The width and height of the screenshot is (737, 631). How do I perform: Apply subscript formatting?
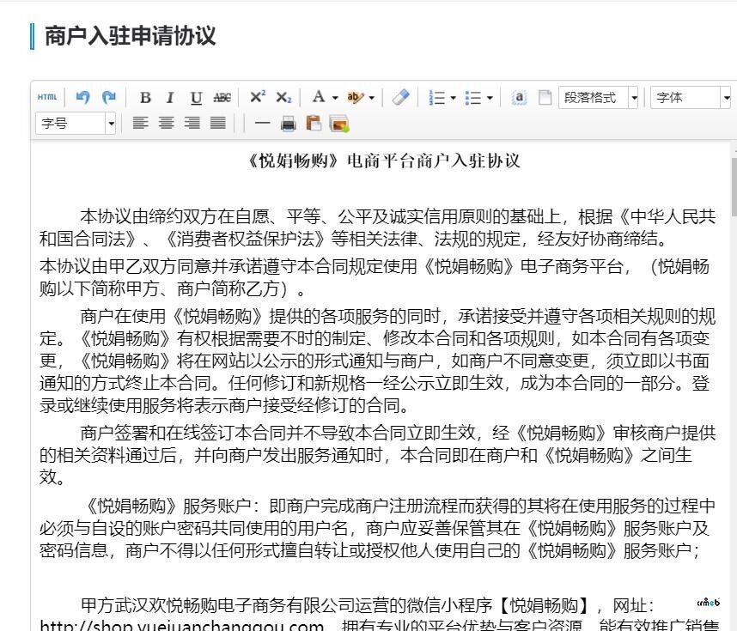(283, 97)
